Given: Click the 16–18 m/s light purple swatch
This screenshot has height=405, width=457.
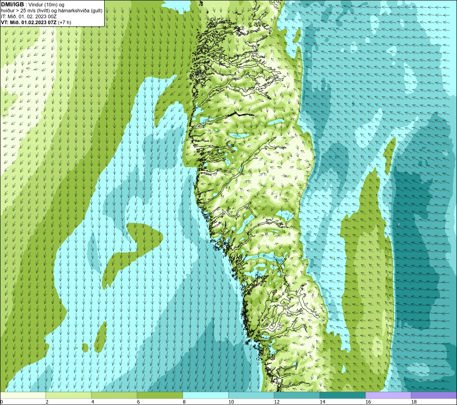Looking at the screenshot, I should 388,395.
